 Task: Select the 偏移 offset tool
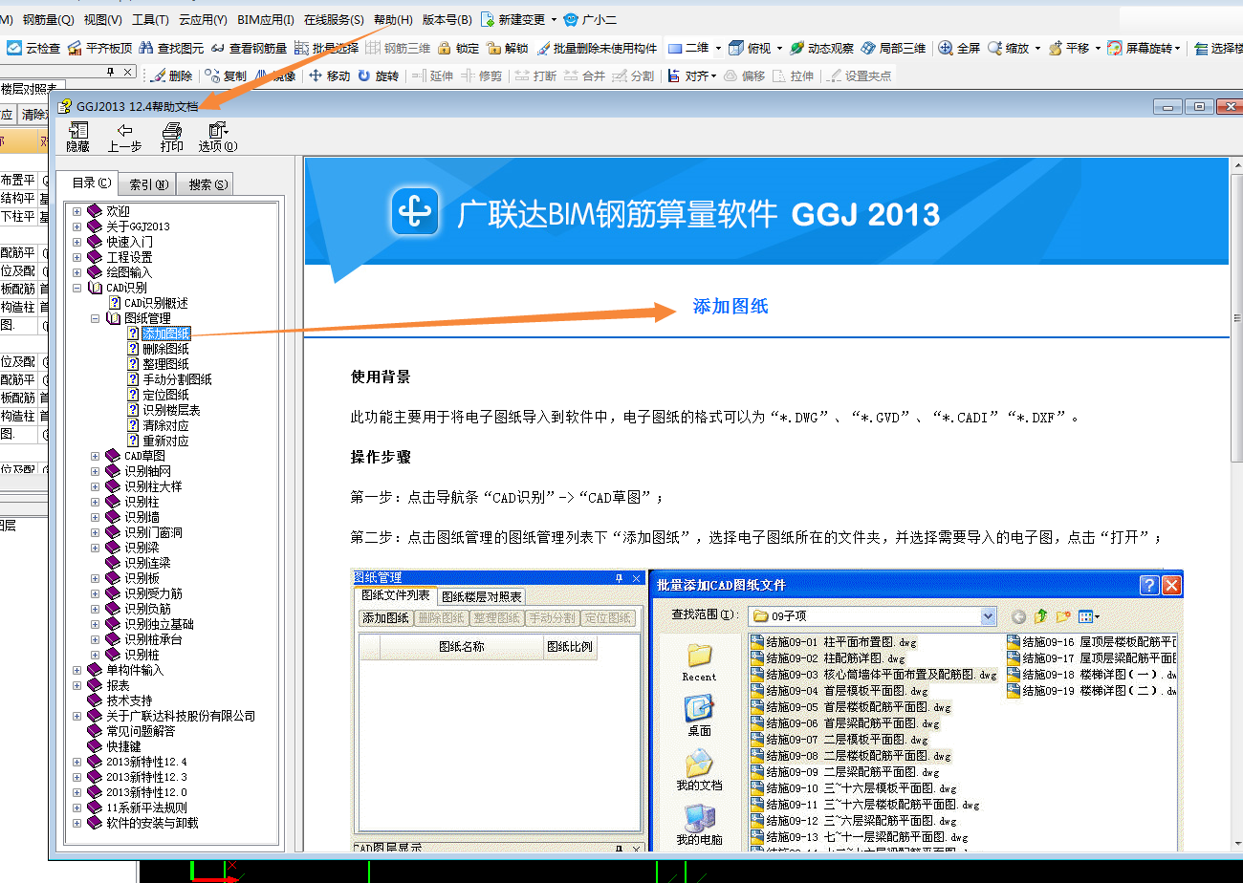(745, 75)
